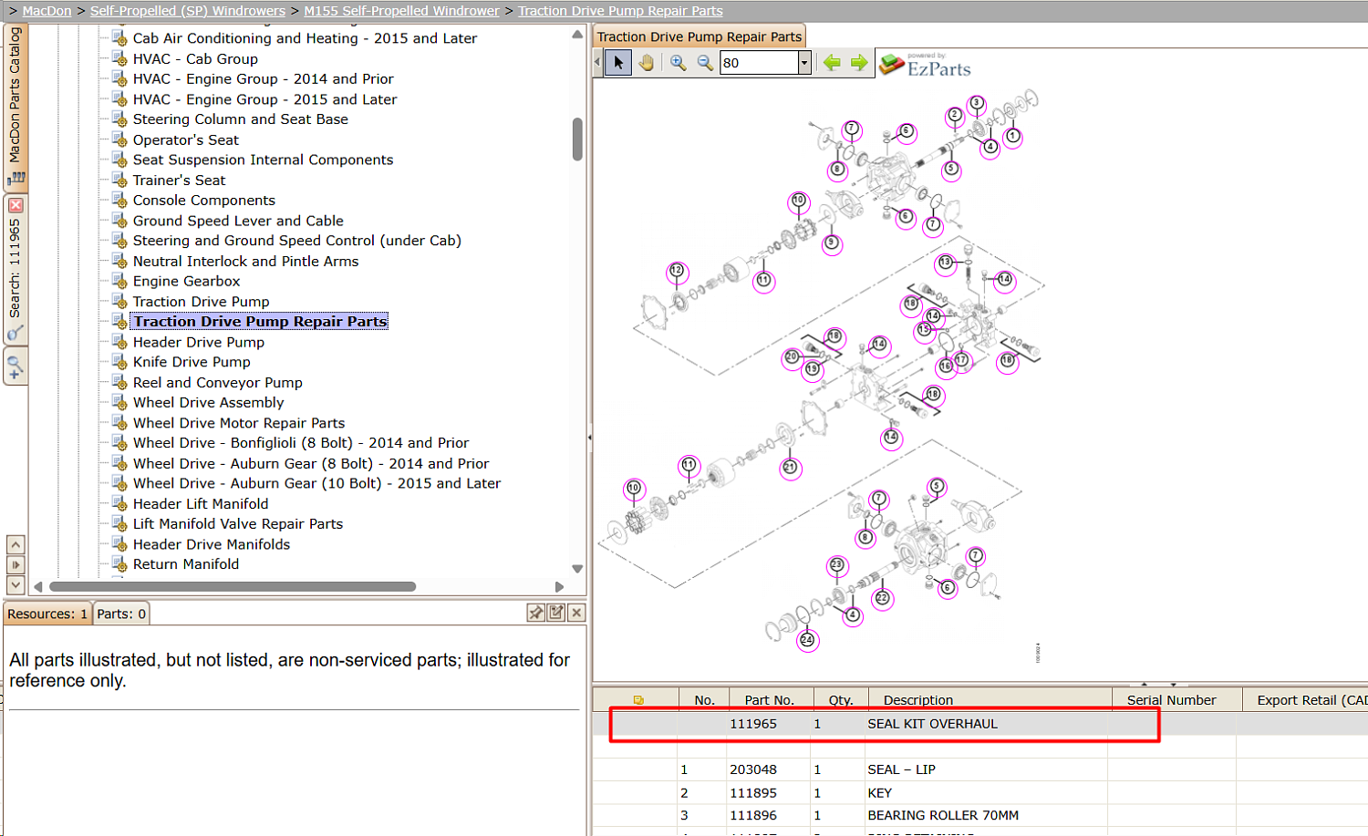Select HVAC - Cab Group item
1368x836 pixels.
click(195, 58)
